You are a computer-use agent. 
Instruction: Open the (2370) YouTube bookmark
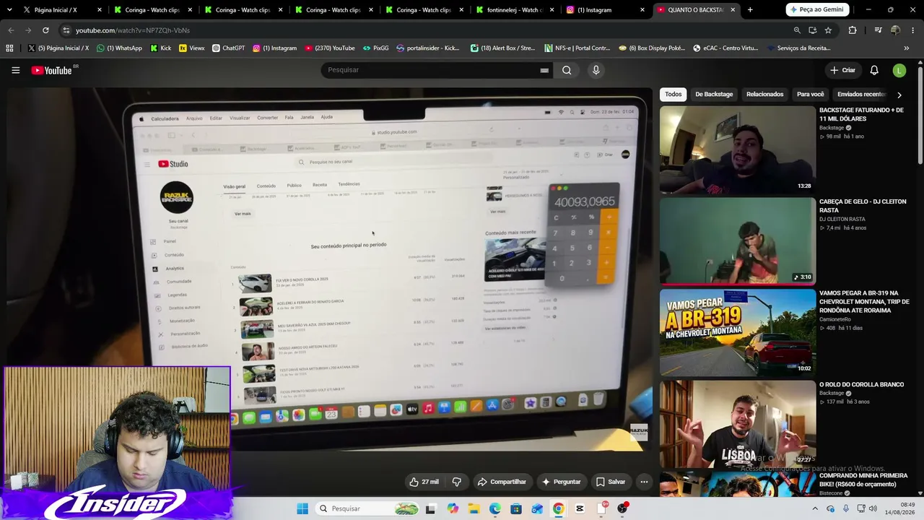[330, 48]
